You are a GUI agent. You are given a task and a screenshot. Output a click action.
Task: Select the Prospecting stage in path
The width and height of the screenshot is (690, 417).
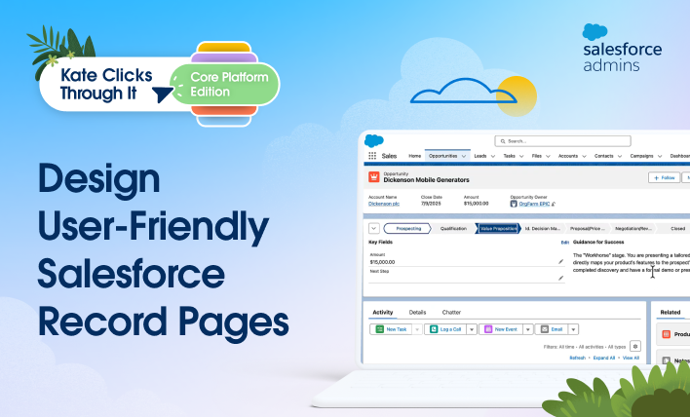(407, 228)
